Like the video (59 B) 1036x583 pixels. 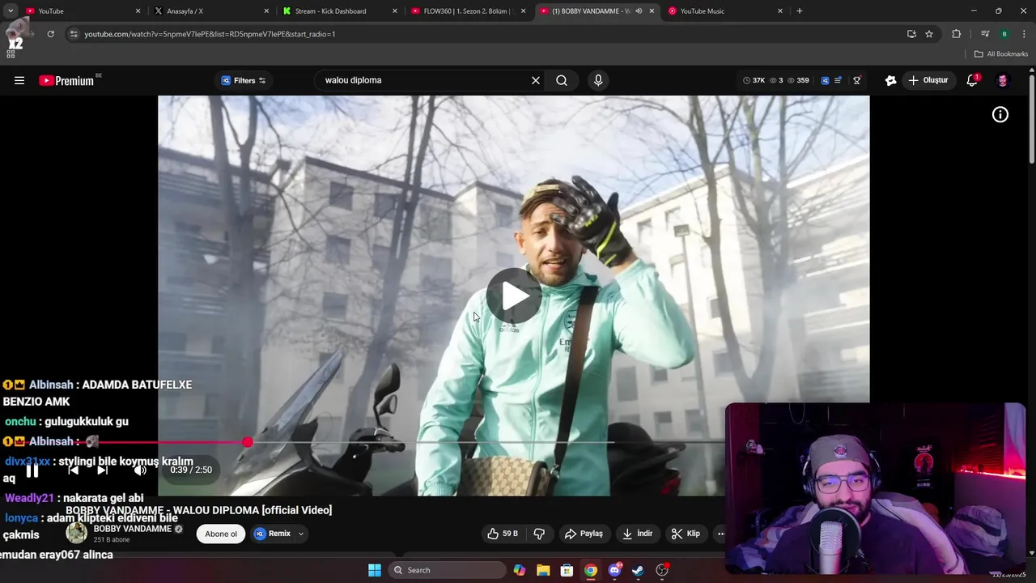(x=502, y=534)
